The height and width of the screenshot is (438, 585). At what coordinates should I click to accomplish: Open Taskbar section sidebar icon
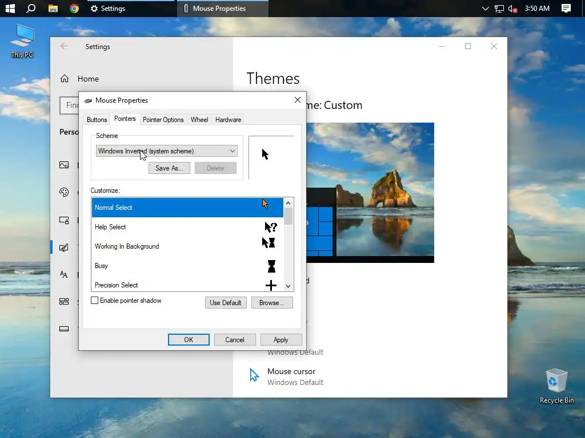[x=64, y=329]
